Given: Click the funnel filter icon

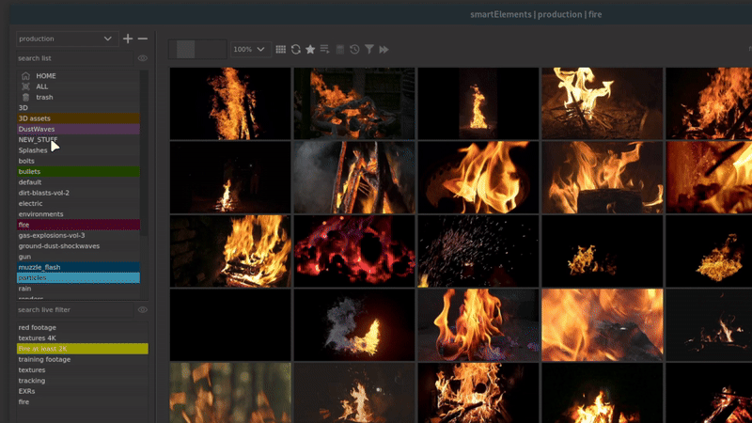Looking at the screenshot, I should tap(369, 50).
